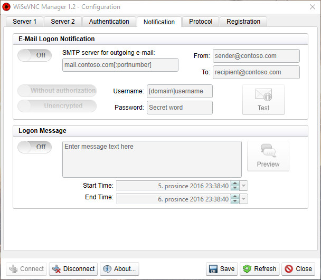
Task: Switch to the Server 2 tab
Action: click(63, 22)
